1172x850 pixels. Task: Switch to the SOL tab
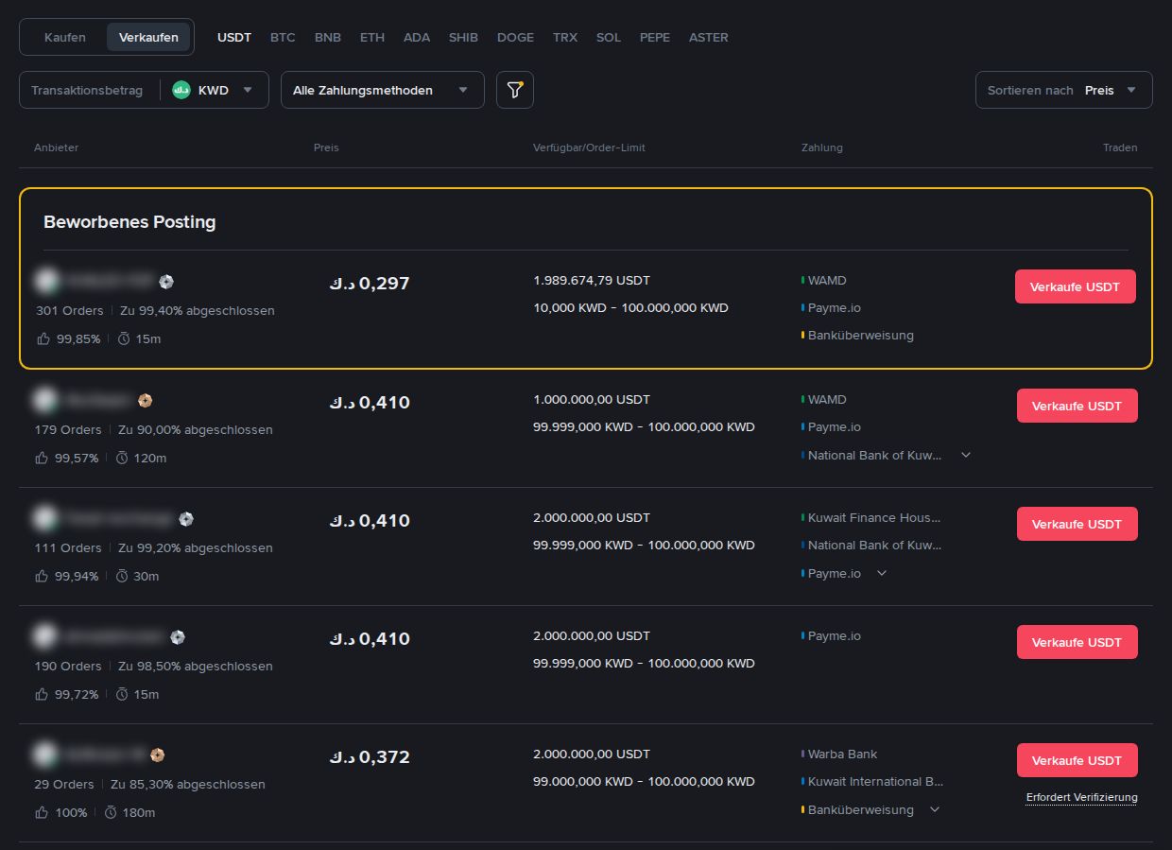609,37
